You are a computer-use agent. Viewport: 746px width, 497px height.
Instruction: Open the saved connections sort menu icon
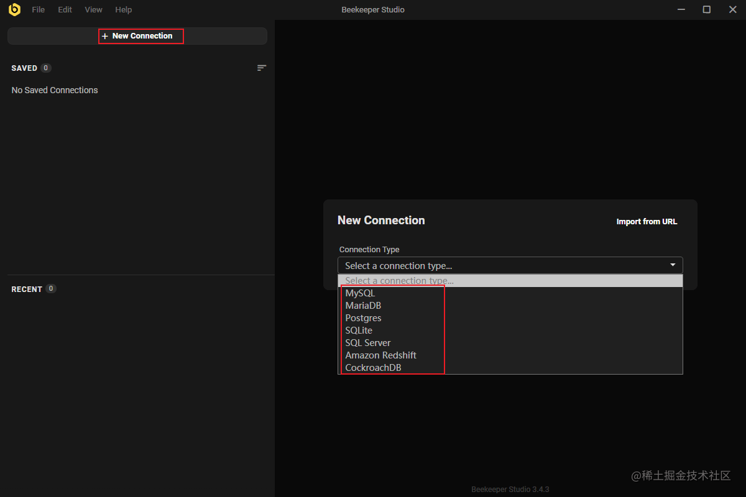[x=262, y=68]
